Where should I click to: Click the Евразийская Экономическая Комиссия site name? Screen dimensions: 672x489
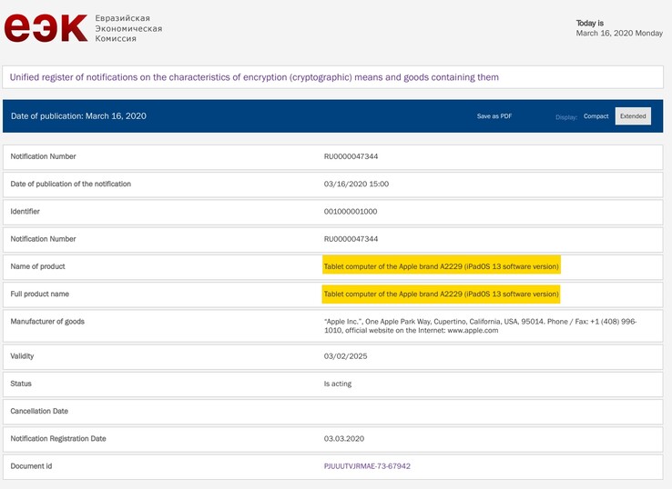(127, 28)
